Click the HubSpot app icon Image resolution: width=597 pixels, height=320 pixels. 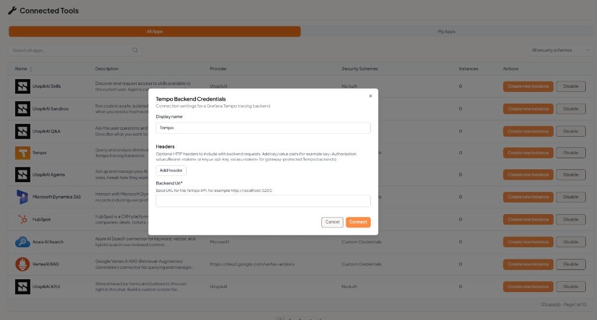tap(23, 219)
